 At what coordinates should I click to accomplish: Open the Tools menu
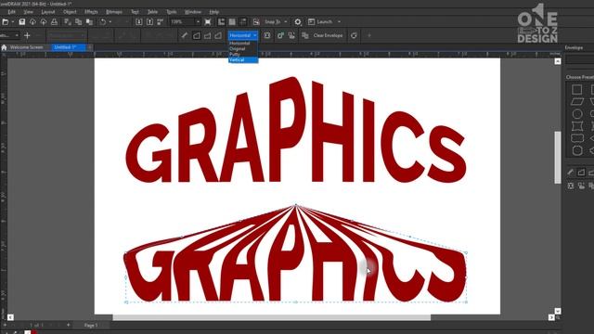click(x=172, y=12)
